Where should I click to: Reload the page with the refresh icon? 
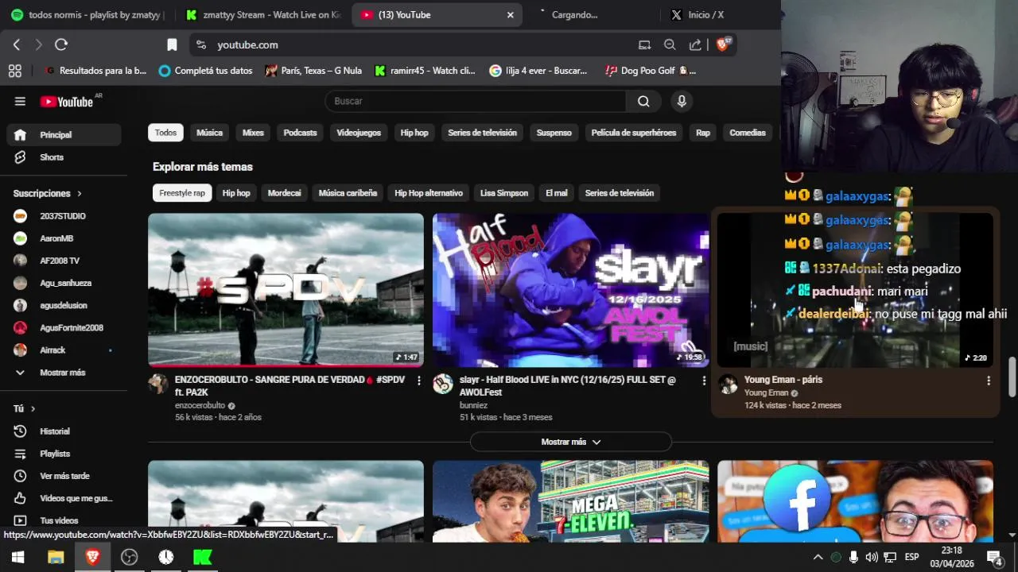click(x=61, y=44)
